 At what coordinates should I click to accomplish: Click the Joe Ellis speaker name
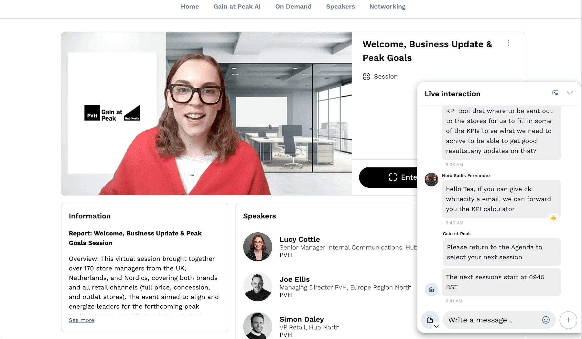(x=295, y=280)
